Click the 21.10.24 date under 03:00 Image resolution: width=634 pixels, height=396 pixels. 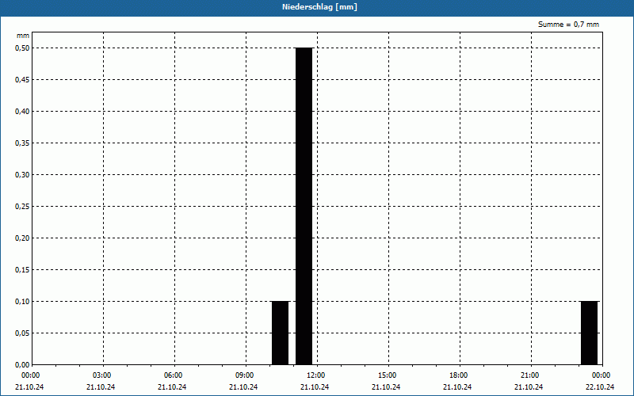101,387
